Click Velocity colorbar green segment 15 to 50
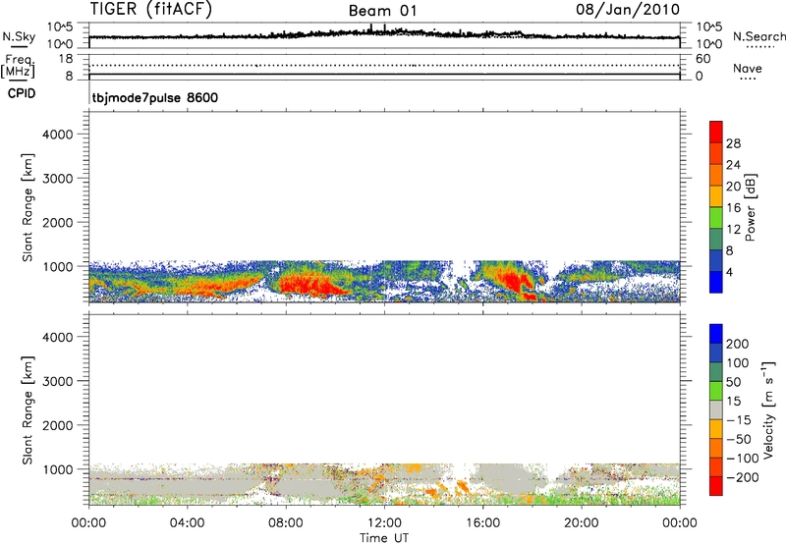The image size is (786, 544). pyautogui.click(x=716, y=391)
